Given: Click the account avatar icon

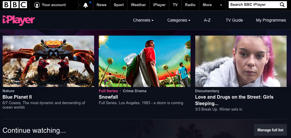Looking at the screenshot, I should coord(37,5).
